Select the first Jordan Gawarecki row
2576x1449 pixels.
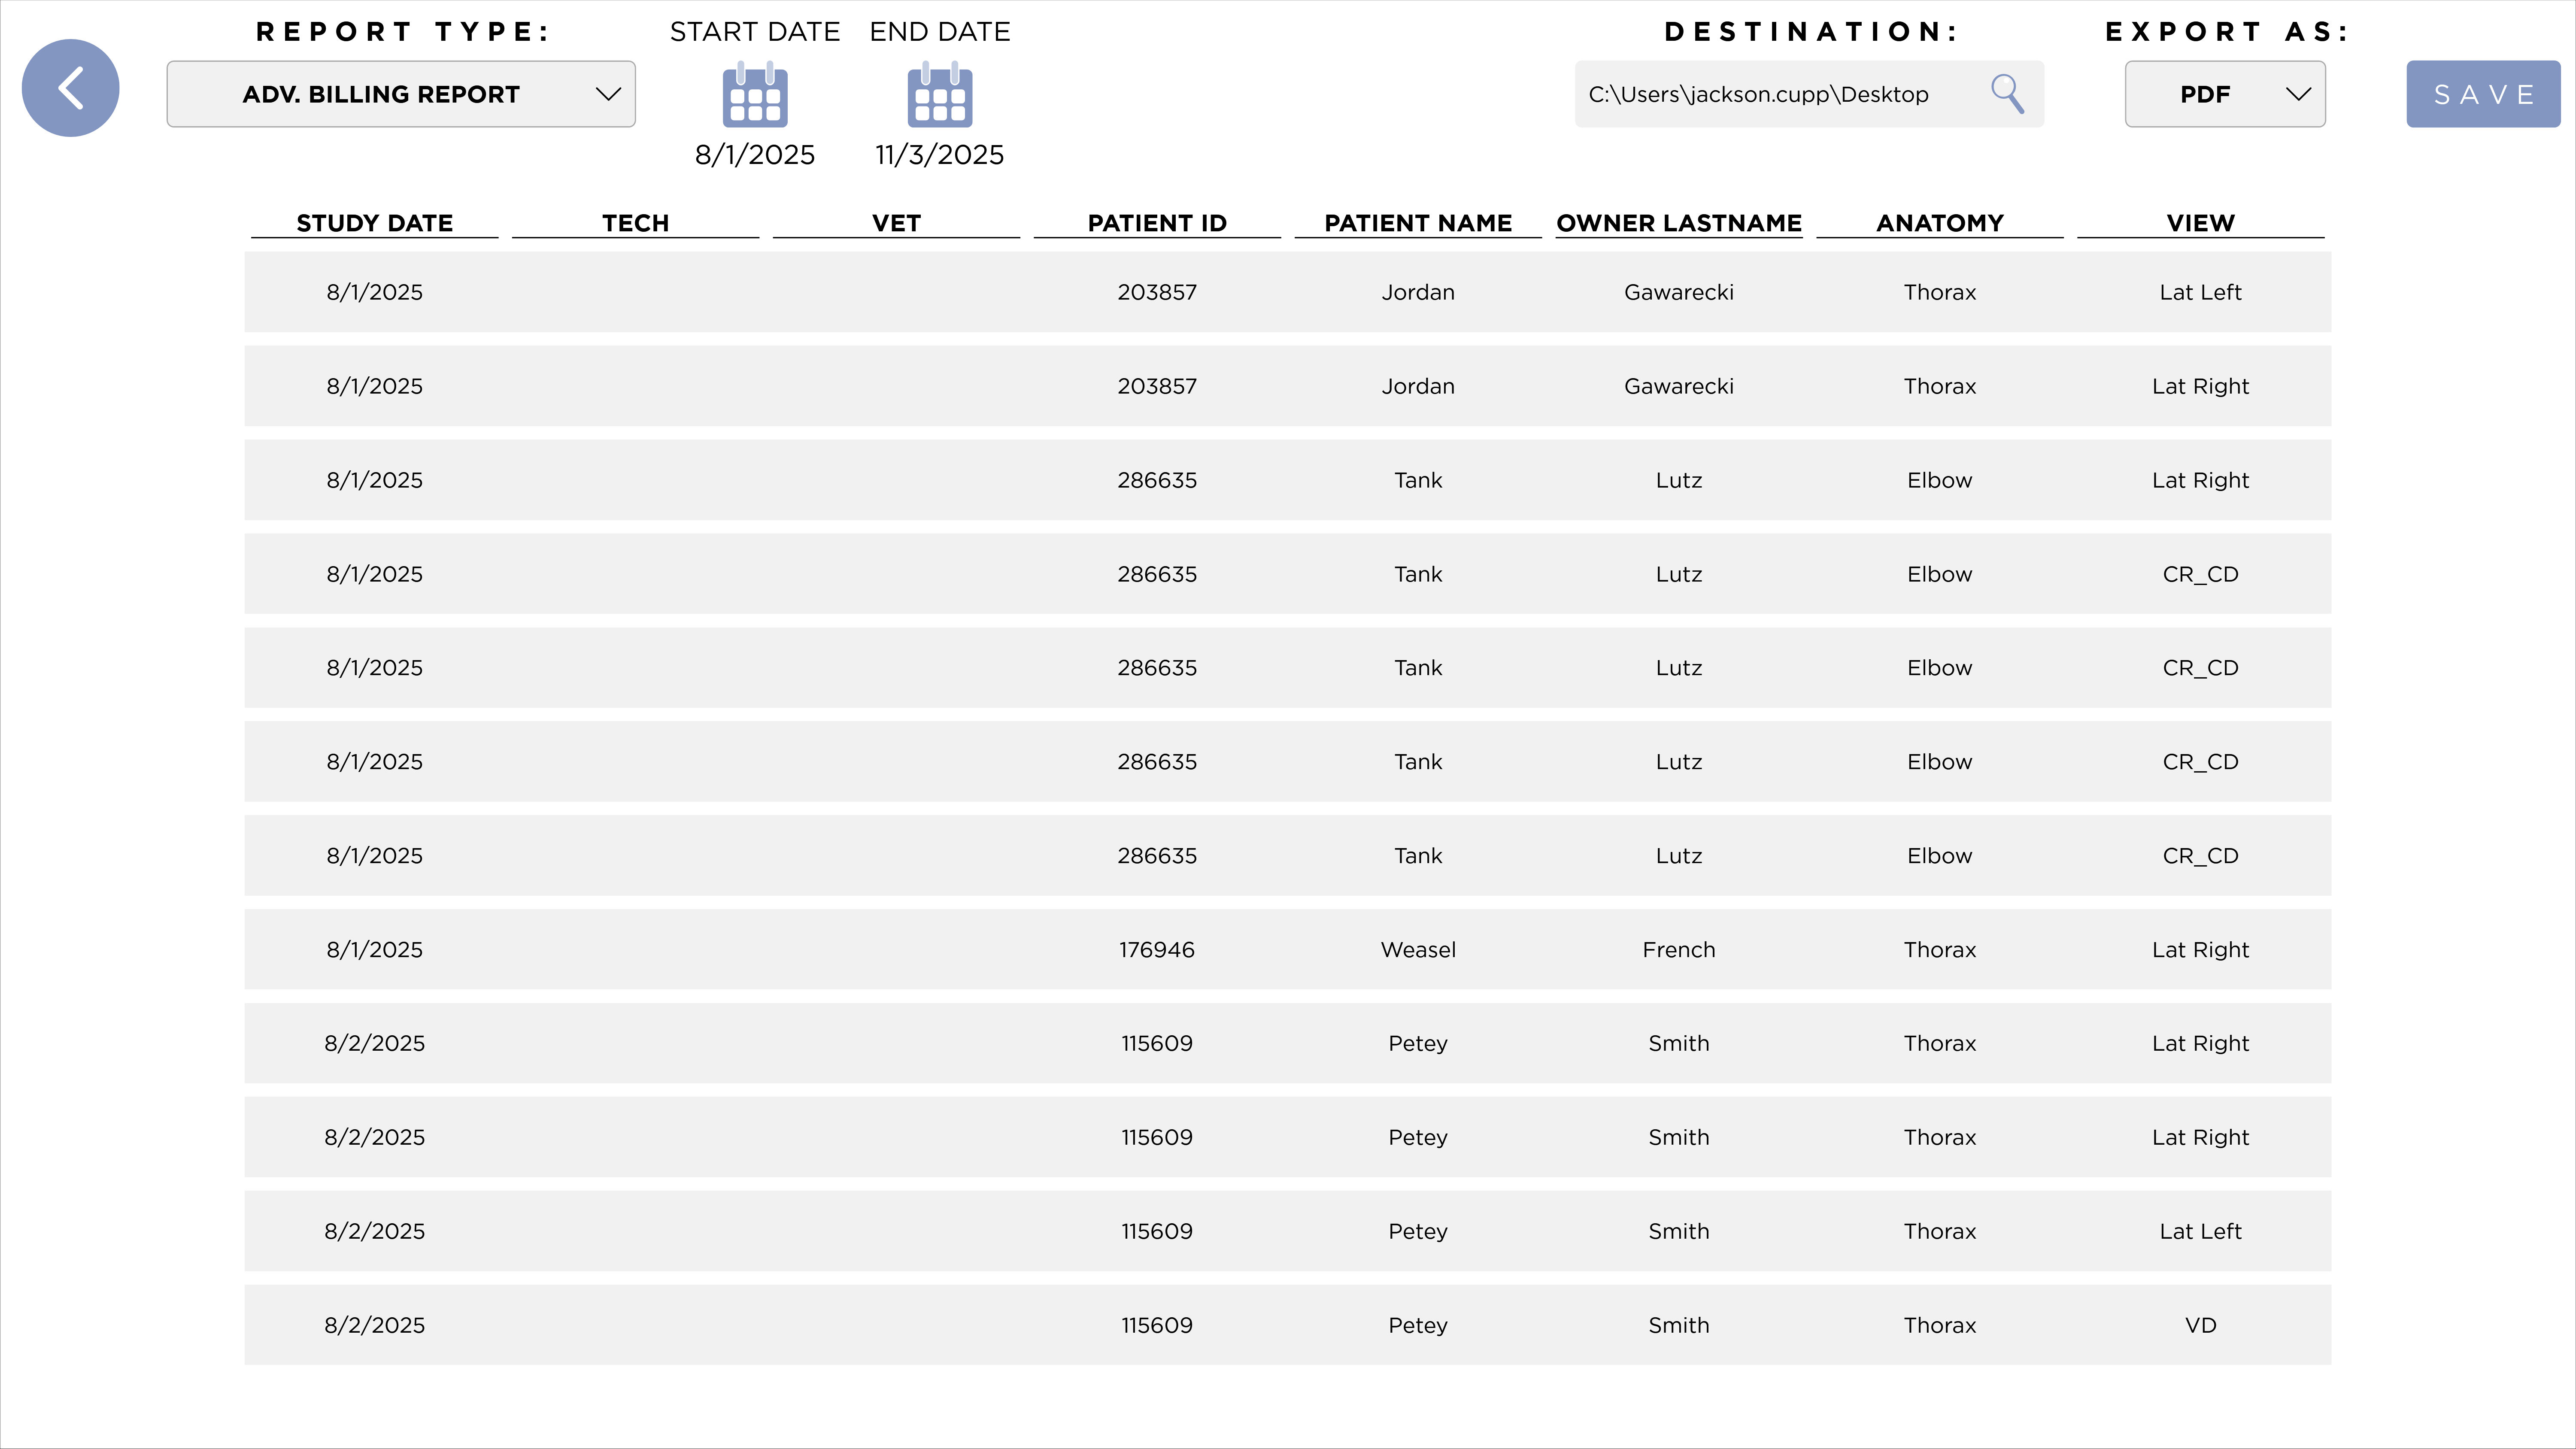[x=1288, y=291]
